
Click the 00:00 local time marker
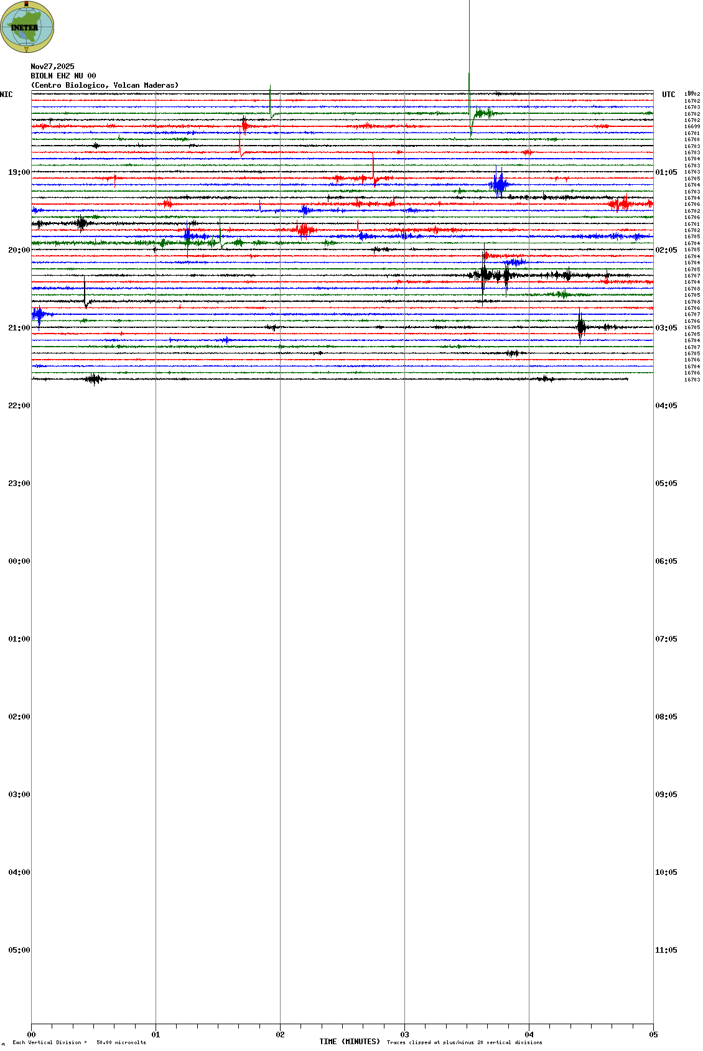(19, 561)
